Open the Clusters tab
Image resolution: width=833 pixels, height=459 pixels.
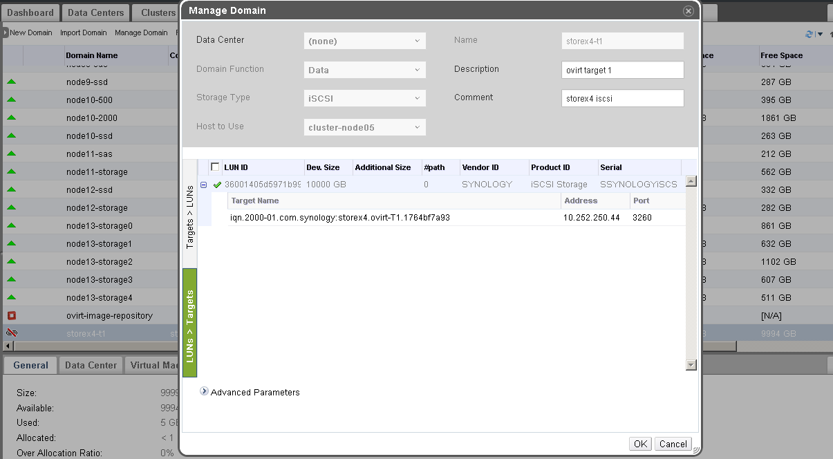coord(158,12)
